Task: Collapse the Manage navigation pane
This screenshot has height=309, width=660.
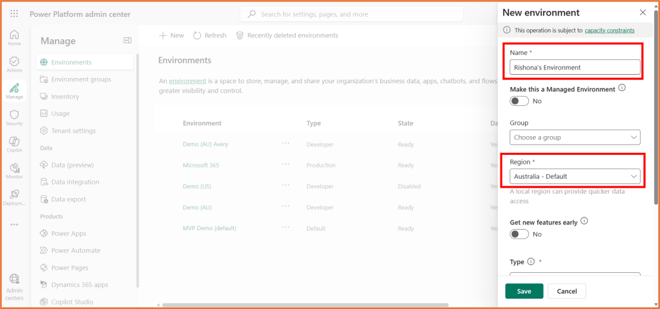Action: pos(127,41)
